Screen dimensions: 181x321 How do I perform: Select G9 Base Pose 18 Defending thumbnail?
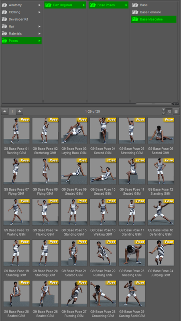(161, 212)
